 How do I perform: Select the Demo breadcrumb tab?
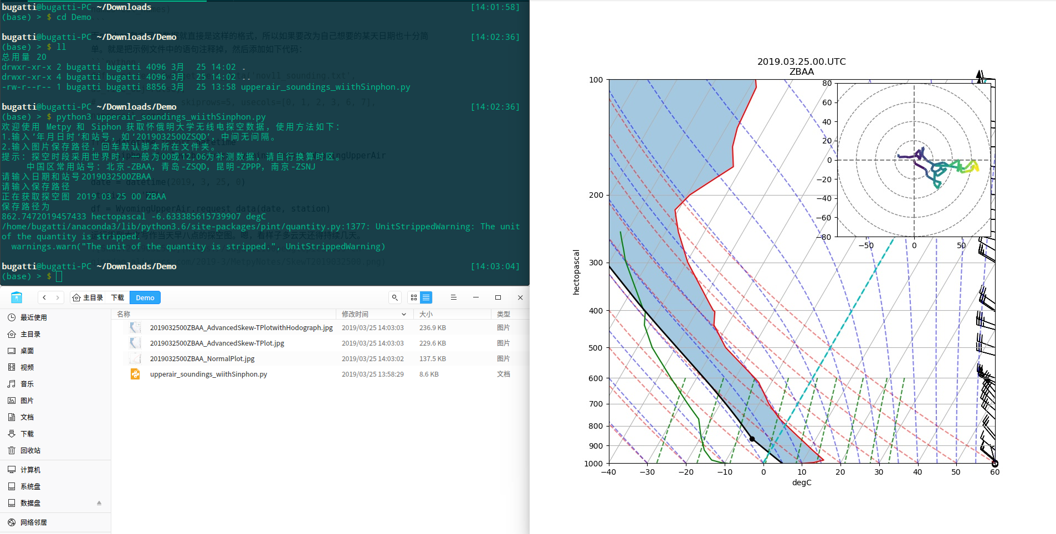(x=145, y=297)
